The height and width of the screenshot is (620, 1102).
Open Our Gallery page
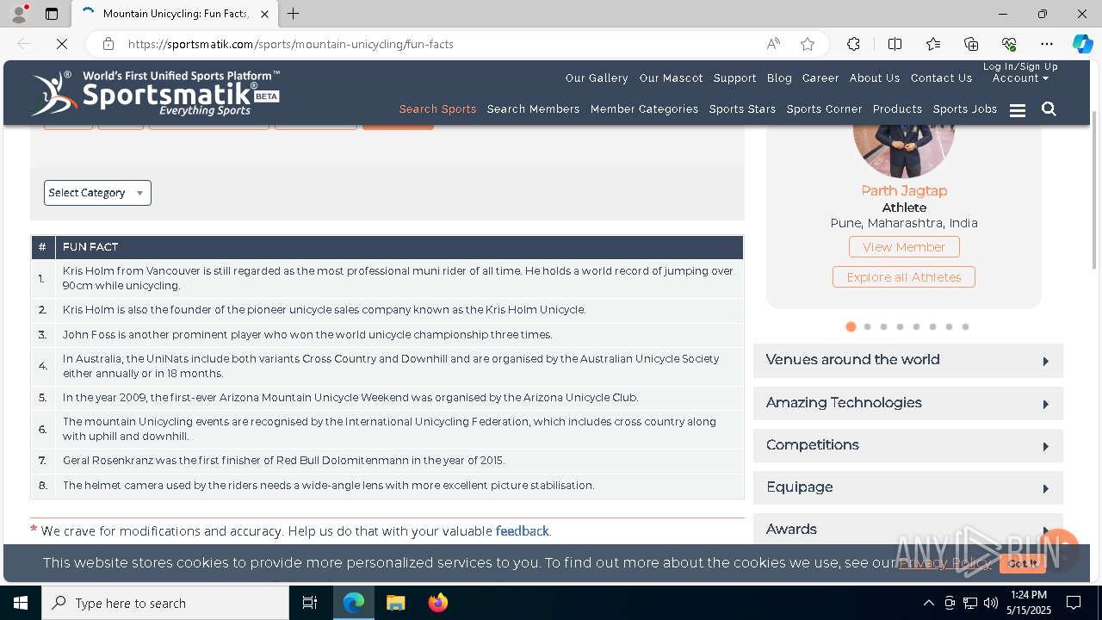pyautogui.click(x=597, y=77)
